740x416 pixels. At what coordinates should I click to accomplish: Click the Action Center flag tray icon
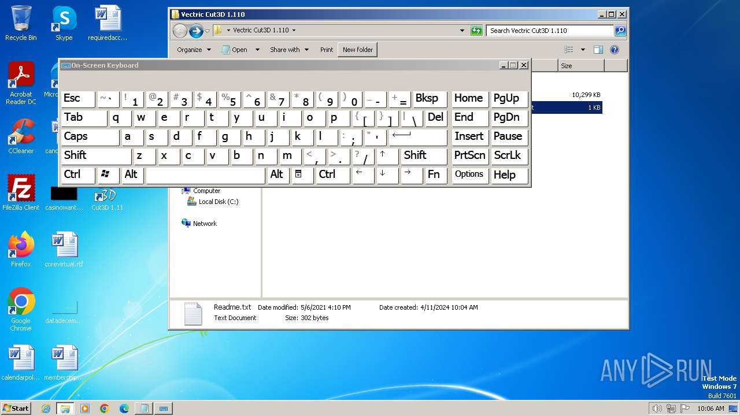[x=684, y=408]
